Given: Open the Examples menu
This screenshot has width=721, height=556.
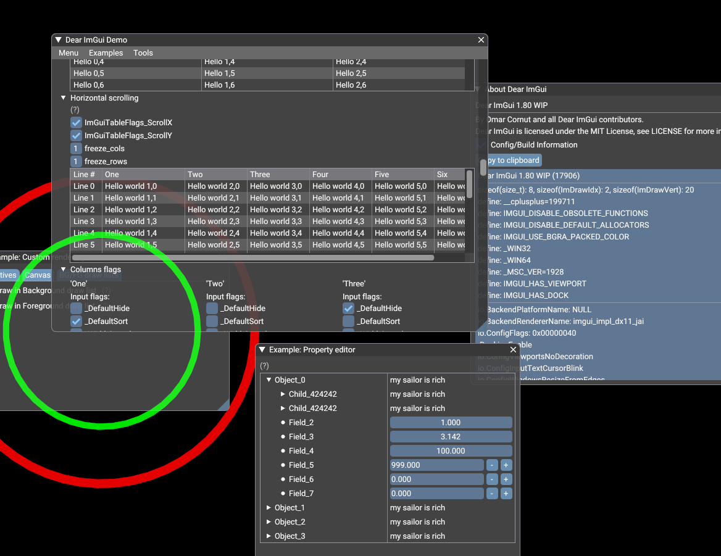Looking at the screenshot, I should [106, 53].
